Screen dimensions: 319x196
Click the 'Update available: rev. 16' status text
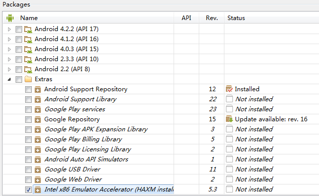[271, 119]
